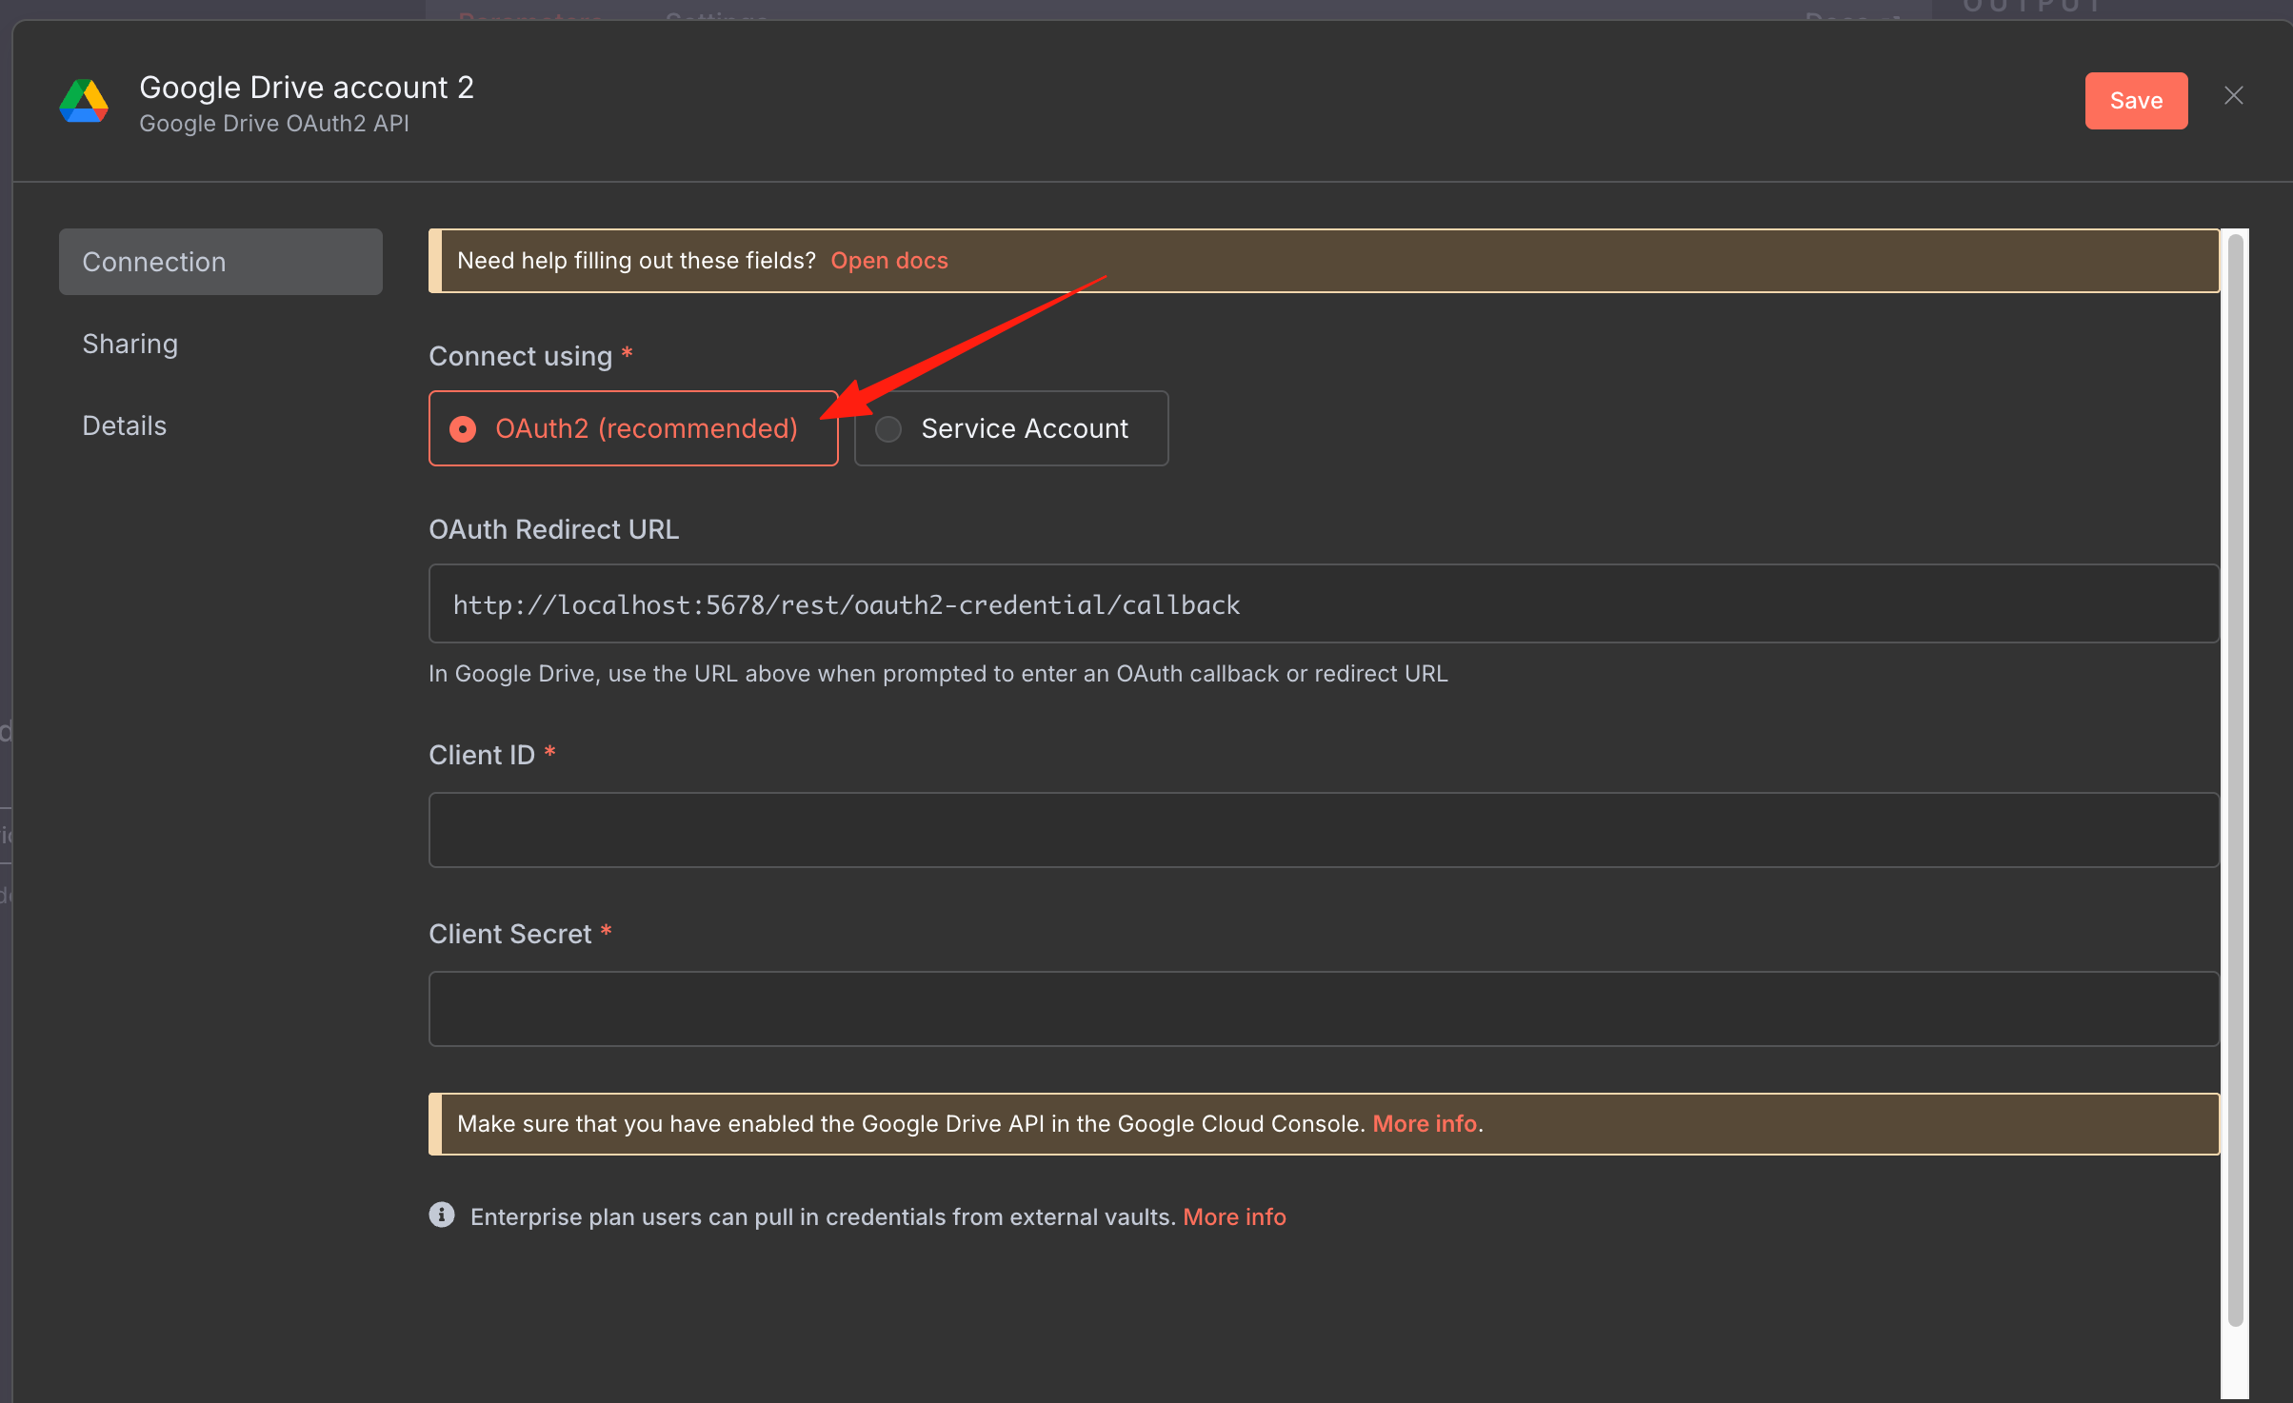This screenshot has height=1403, width=2293.
Task: Click the info icon beside Enterprise plan note
Action: (442, 1215)
